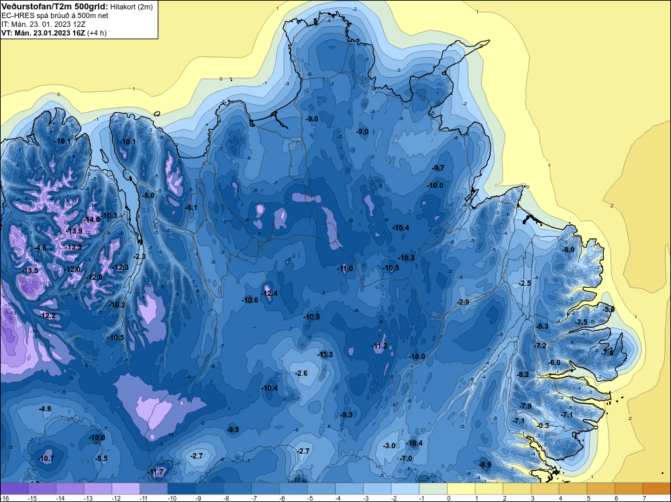Click the '-5.5' temperature value on the map
Screen dimensions: 671x502
coord(101,458)
